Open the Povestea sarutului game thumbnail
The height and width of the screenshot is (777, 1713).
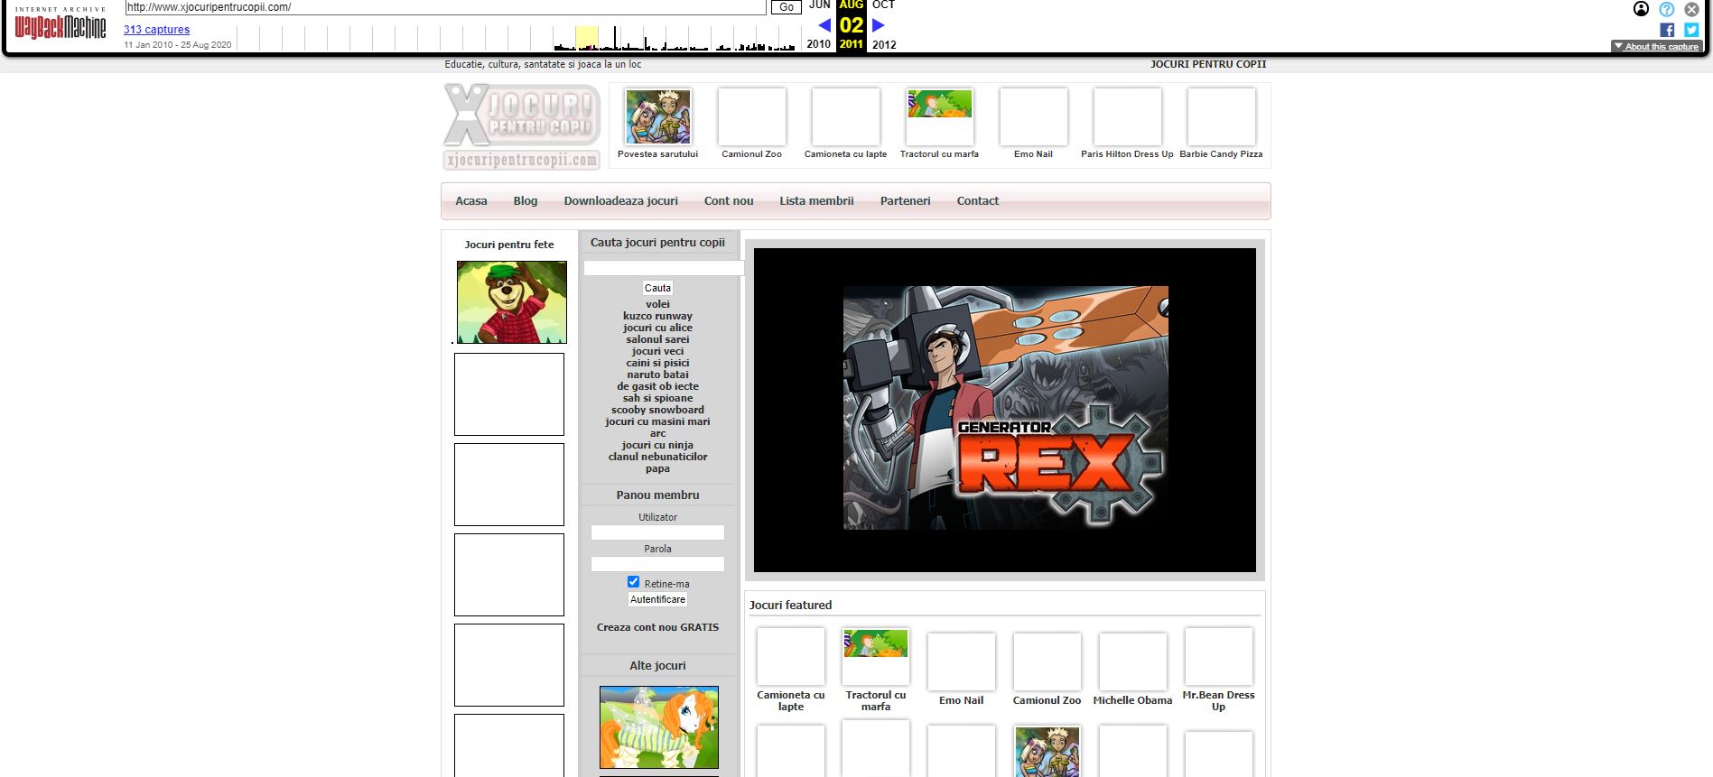coord(658,116)
